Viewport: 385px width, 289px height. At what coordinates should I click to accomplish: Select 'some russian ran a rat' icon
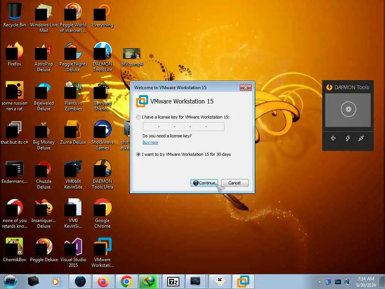(15, 96)
